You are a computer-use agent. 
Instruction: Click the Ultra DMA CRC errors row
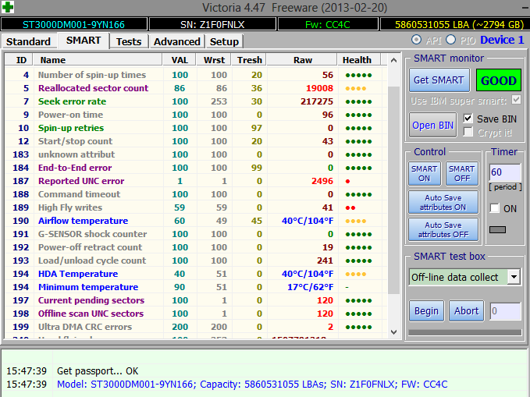[x=196, y=327]
